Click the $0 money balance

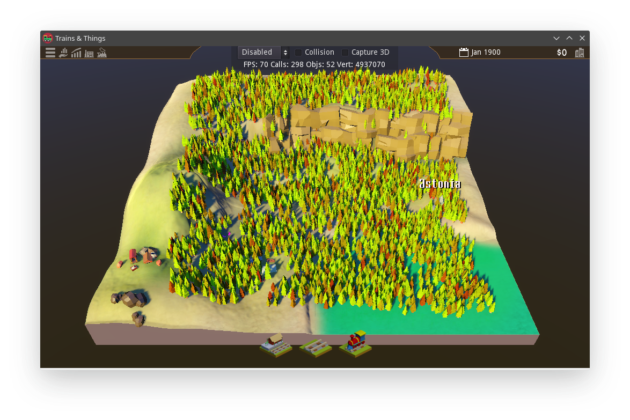[562, 53]
